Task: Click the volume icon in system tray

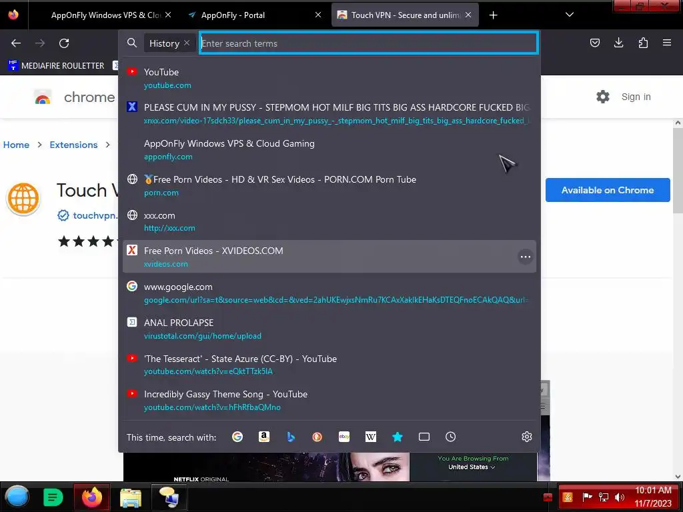Action: click(619, 497)
